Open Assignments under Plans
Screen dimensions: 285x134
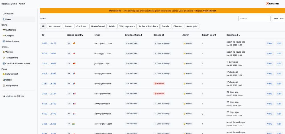point(10,86)
